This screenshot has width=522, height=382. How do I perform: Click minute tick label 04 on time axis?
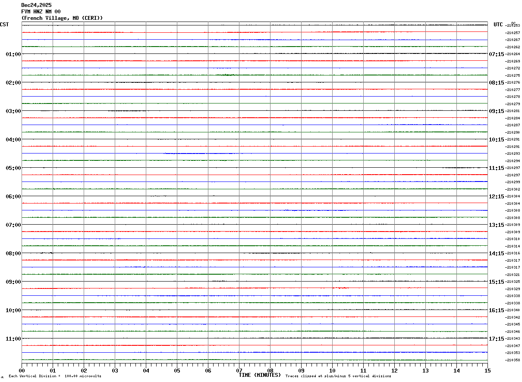click(x=146, y=370)
